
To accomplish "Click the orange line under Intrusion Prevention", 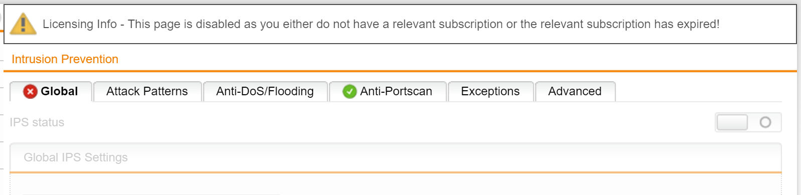I will coord(400,71).
